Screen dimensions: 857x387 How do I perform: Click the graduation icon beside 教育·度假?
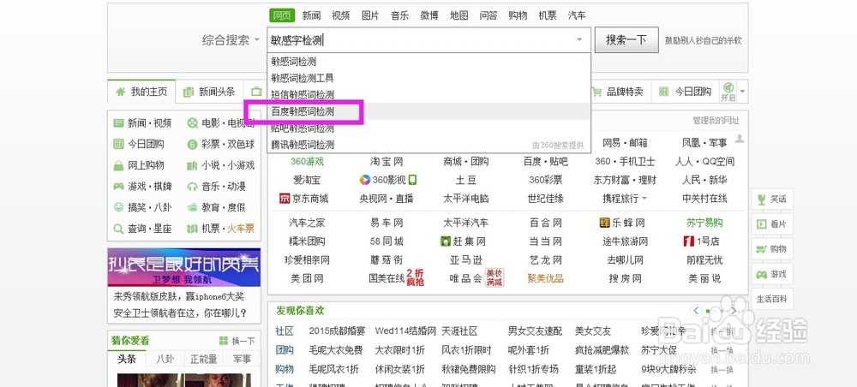192,207
